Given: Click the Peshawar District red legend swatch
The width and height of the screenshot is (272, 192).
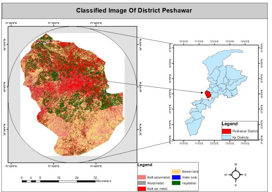Looking at the screenshot, I should pyautogui.click(x=226, y=131).
